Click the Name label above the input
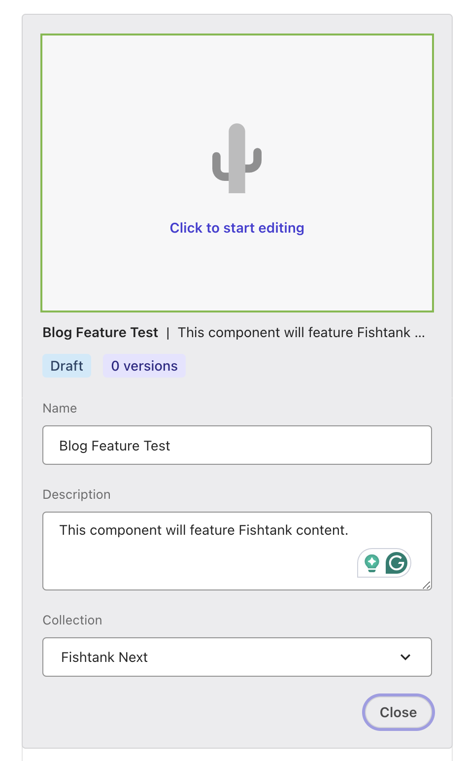 (60, 408)
